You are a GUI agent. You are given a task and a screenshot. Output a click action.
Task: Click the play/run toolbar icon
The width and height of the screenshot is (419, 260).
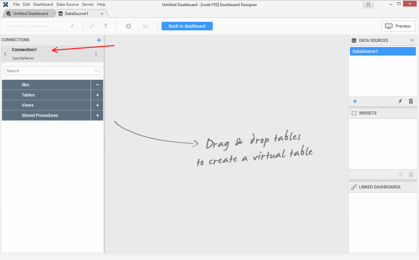pos(129,26)
